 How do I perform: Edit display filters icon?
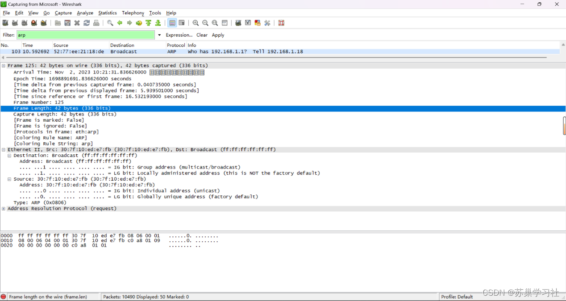248,23
